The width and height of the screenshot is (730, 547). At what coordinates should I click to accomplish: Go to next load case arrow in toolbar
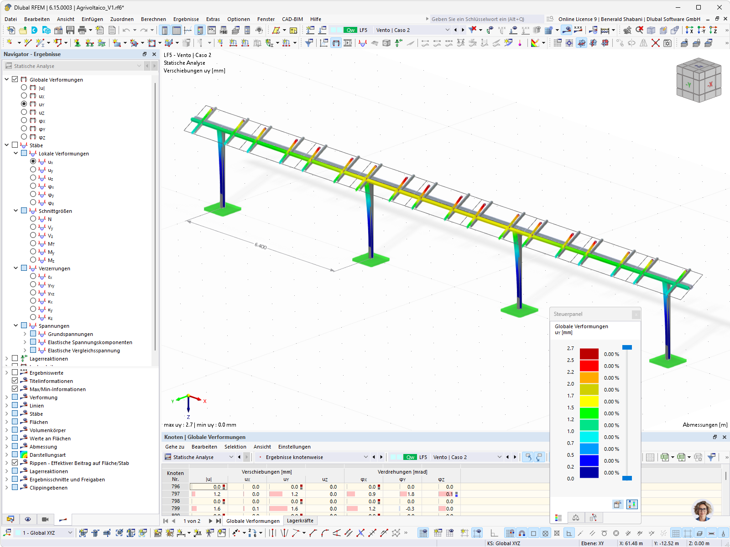[x=463, y=30]
